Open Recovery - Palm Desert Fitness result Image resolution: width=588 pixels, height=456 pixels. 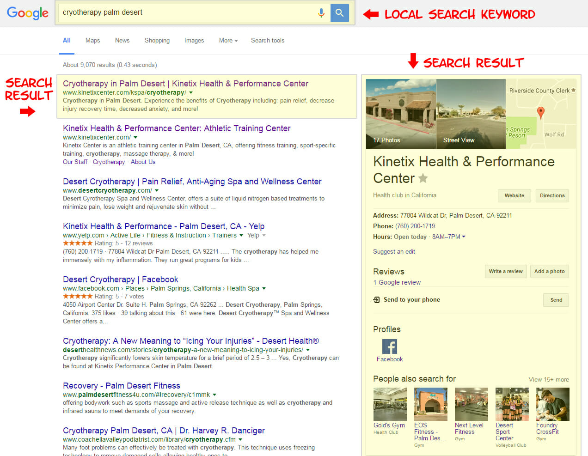[122, 386]
